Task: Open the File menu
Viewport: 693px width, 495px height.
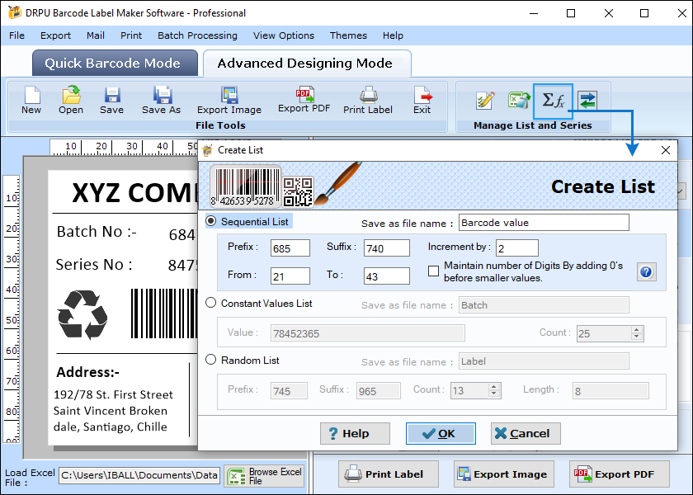Action: click(x=16, y=35)
